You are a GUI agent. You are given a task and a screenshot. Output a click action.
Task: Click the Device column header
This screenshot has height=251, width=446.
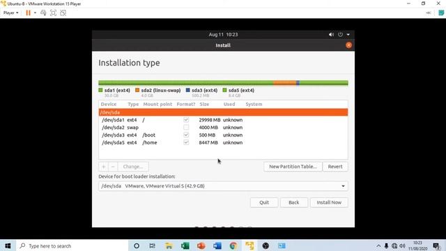pyautogui.click(x=109, y=104)
